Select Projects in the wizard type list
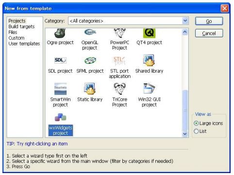234x175 pixels. point(17,21)
